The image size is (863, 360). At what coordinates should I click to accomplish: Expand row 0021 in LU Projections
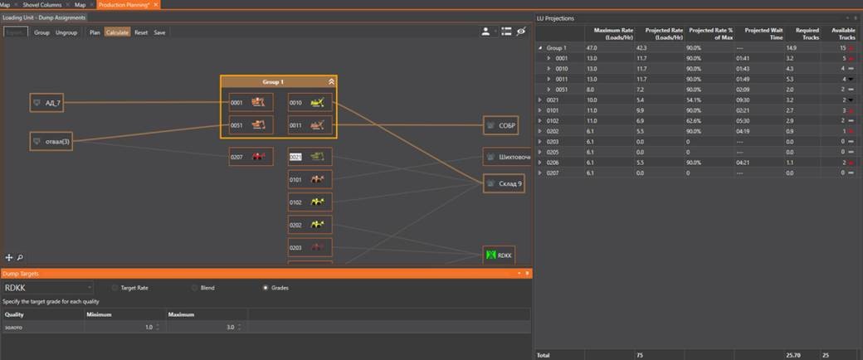click(540, 100)
